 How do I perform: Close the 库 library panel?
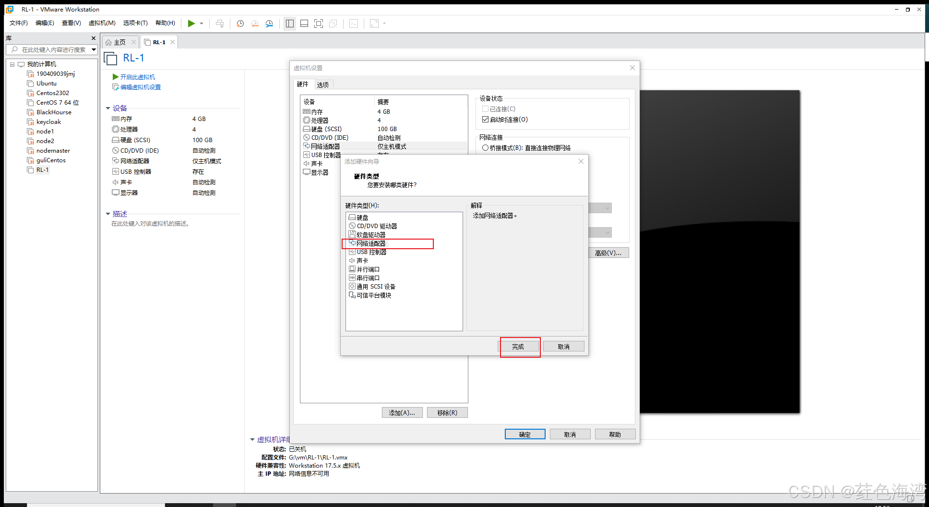click(x=94, y=38)
